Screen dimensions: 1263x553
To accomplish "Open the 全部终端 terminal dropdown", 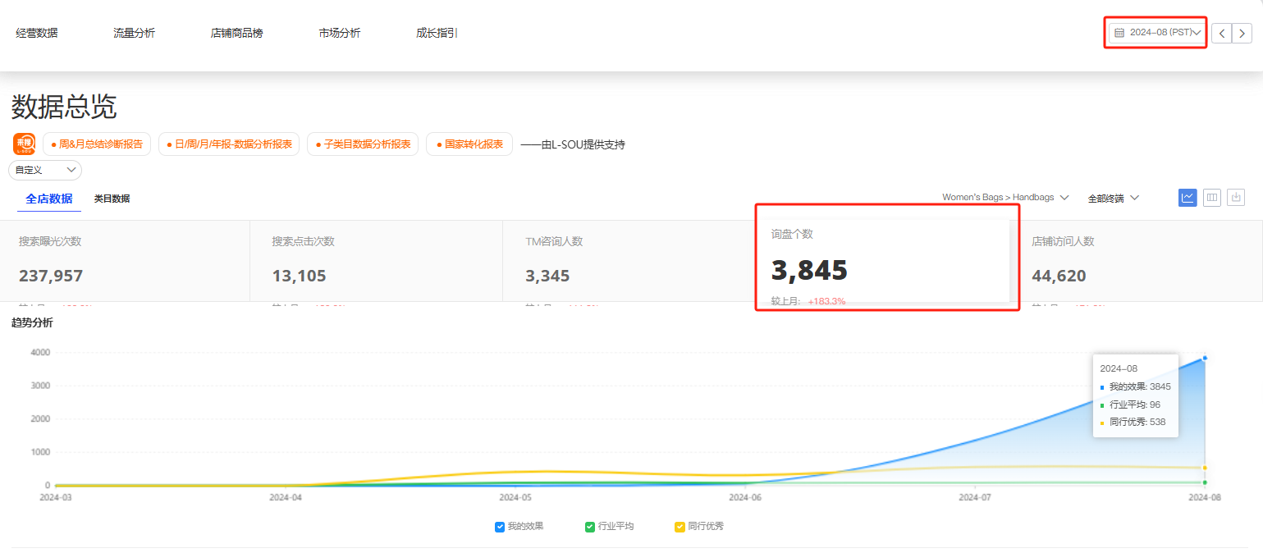I will click(1113, 198).
